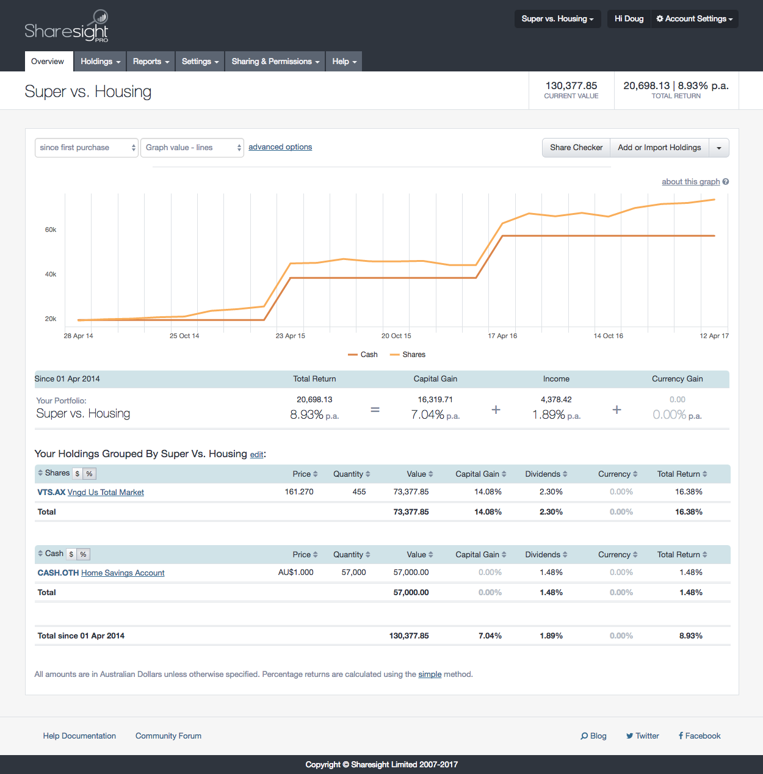The height and width of the screenshot is (774, 763).
Task: Open the 'Graph value - lines' dropdown
Action: 192,147
